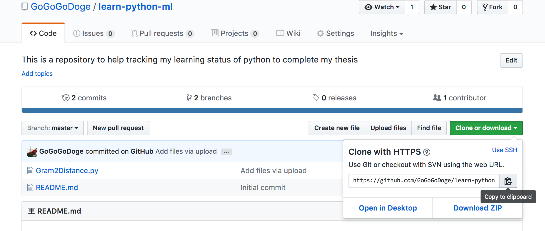
Task: Click 'Initial commit' message link
Action: coord(263,187)
